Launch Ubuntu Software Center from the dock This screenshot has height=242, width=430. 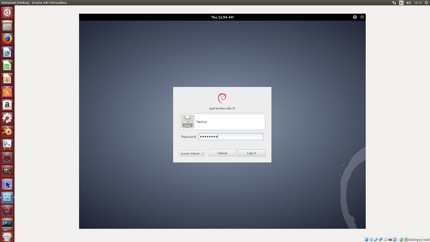(7, 92)
